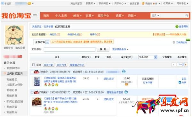Screen dimensions: 192x117
Task: Click Wangwang chat icon on first order
Action: (124, 71)
